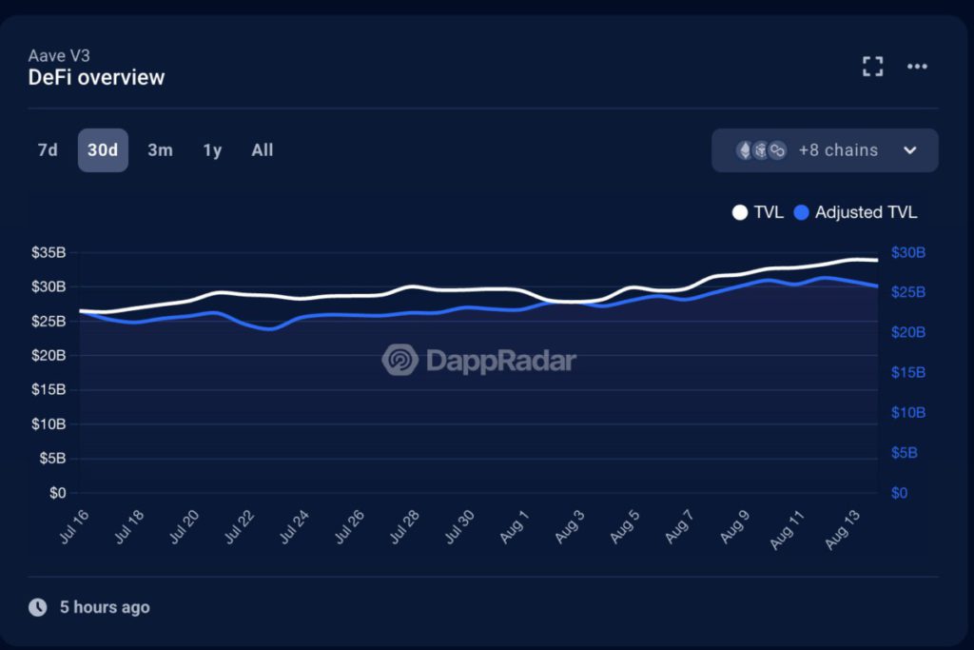974x650 pixels.
Task: Click the DeFi overview heading
Action: (x=97, y=77)
